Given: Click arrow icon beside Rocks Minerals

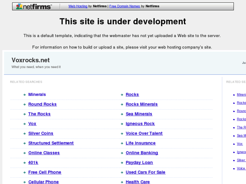Looking at the screenshot, I should [122, 104].
